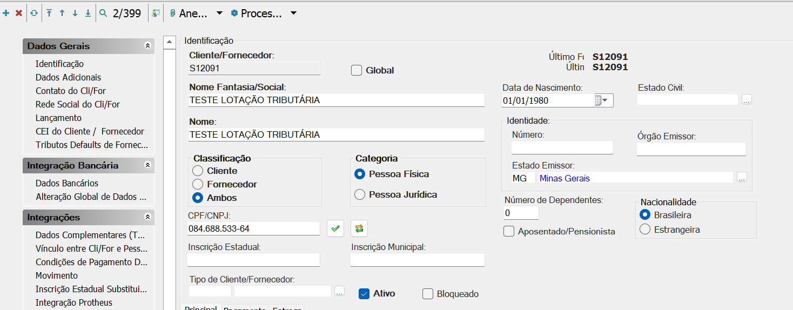Screen dimensions: 793x310
Task: Open Dados Bancários in the sidebar
Action: [x=67, y=183]
